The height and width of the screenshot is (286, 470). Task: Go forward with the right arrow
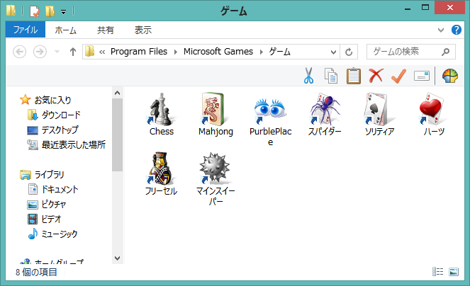coord(40,52)
